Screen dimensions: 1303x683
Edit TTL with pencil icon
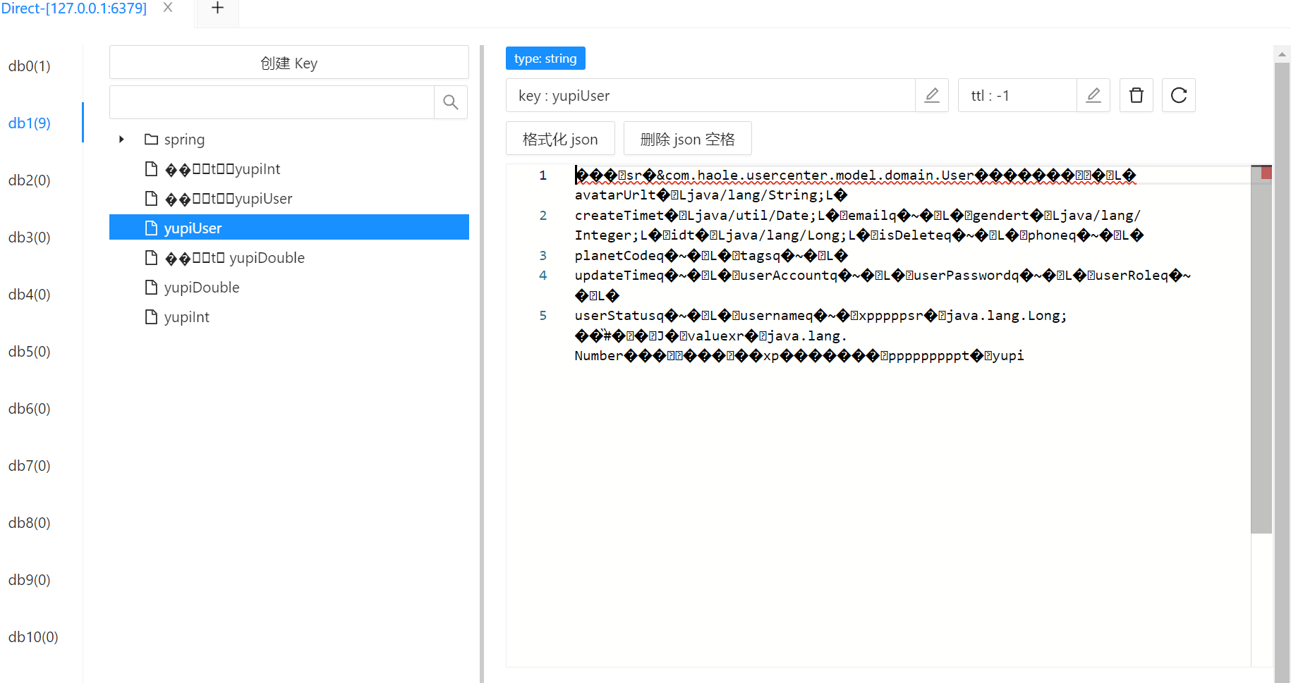click(x=1093, y=95)
